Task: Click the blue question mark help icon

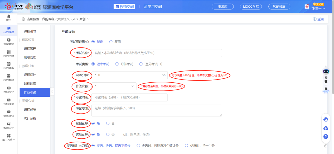Action: click(x=326, y=137)
